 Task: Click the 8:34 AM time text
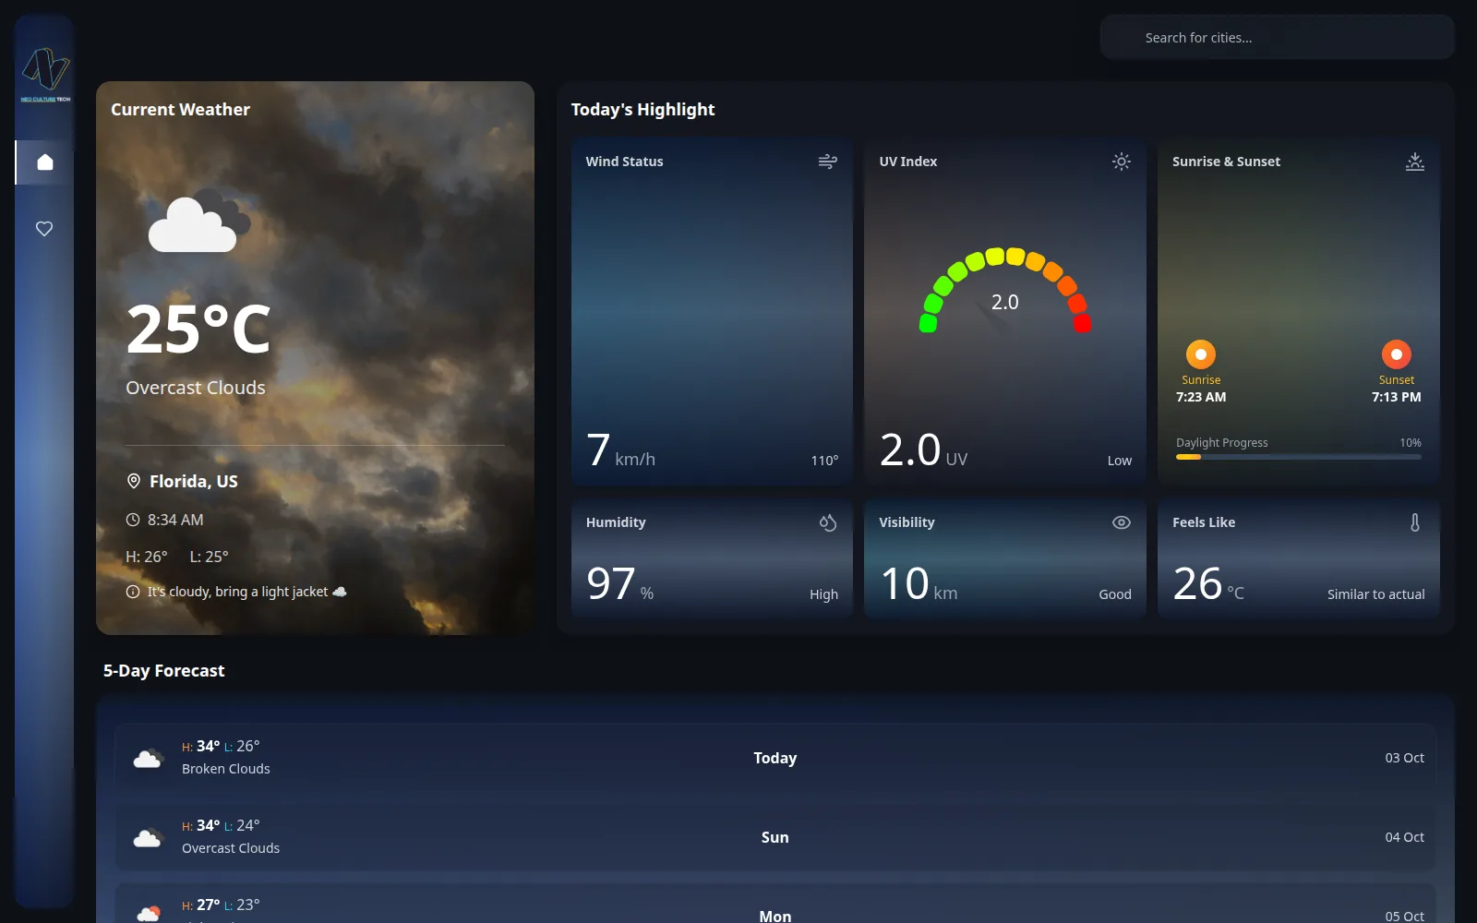point(175,520)
